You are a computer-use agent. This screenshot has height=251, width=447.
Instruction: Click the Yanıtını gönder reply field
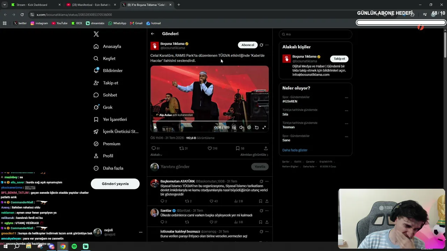click(x=205, y=167)
